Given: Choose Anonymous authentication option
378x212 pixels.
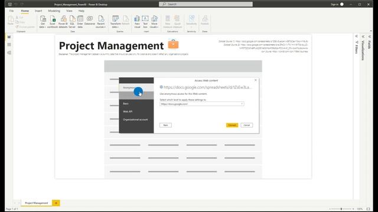Looking at the screenshot, I should (x=136, y=88).
